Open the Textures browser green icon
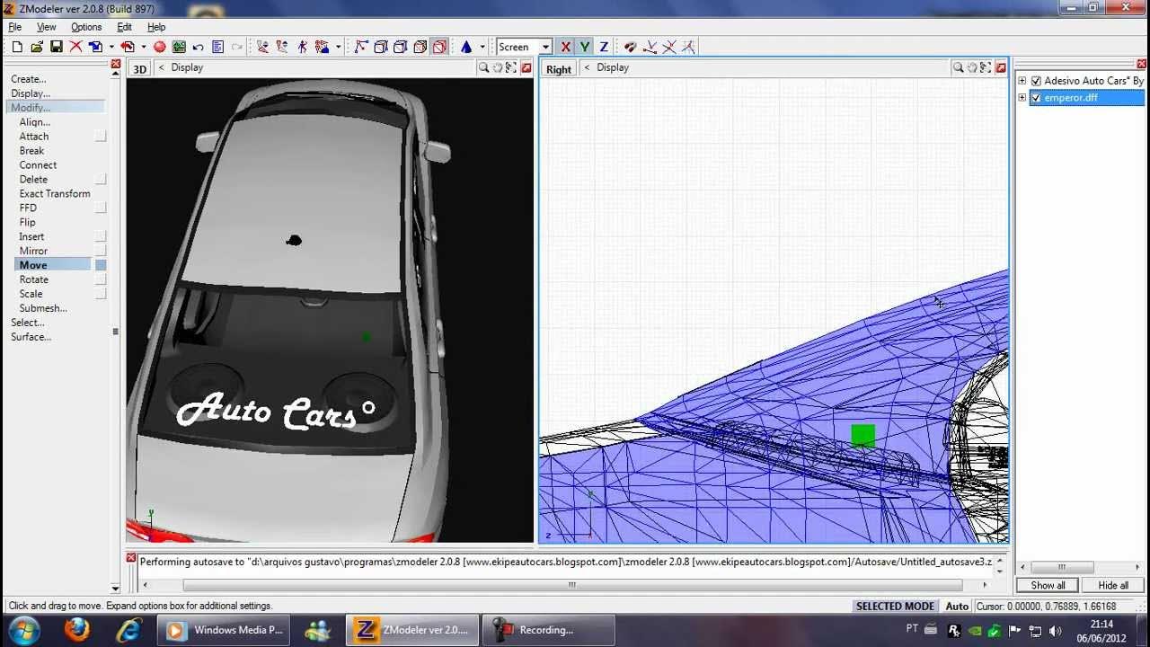The width and height of the screenshot is (1150, 647). tap(179, 47)
